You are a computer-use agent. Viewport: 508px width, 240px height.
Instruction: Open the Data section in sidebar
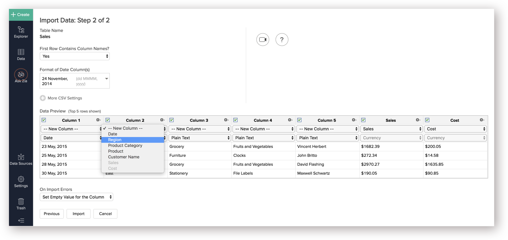click(x=21, y=55)
